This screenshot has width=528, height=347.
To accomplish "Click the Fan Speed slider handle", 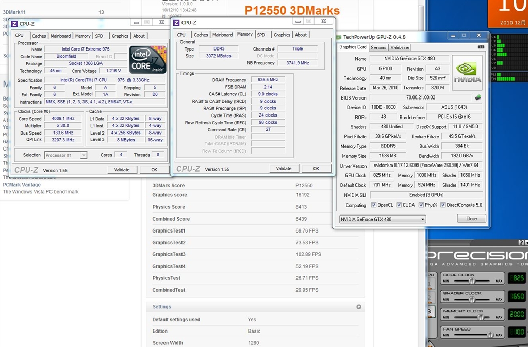I will pos(490,335).
